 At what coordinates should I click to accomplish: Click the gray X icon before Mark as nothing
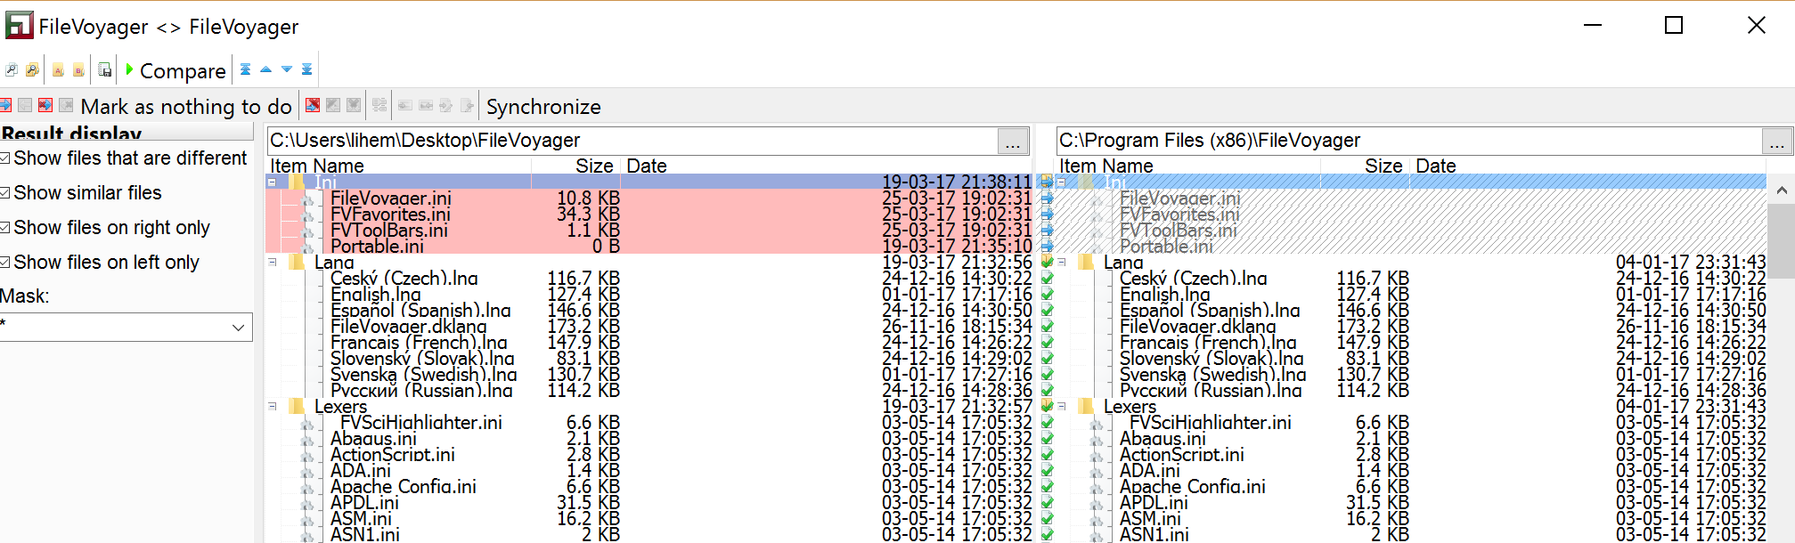pyautogui.click(x=66, y=105)
